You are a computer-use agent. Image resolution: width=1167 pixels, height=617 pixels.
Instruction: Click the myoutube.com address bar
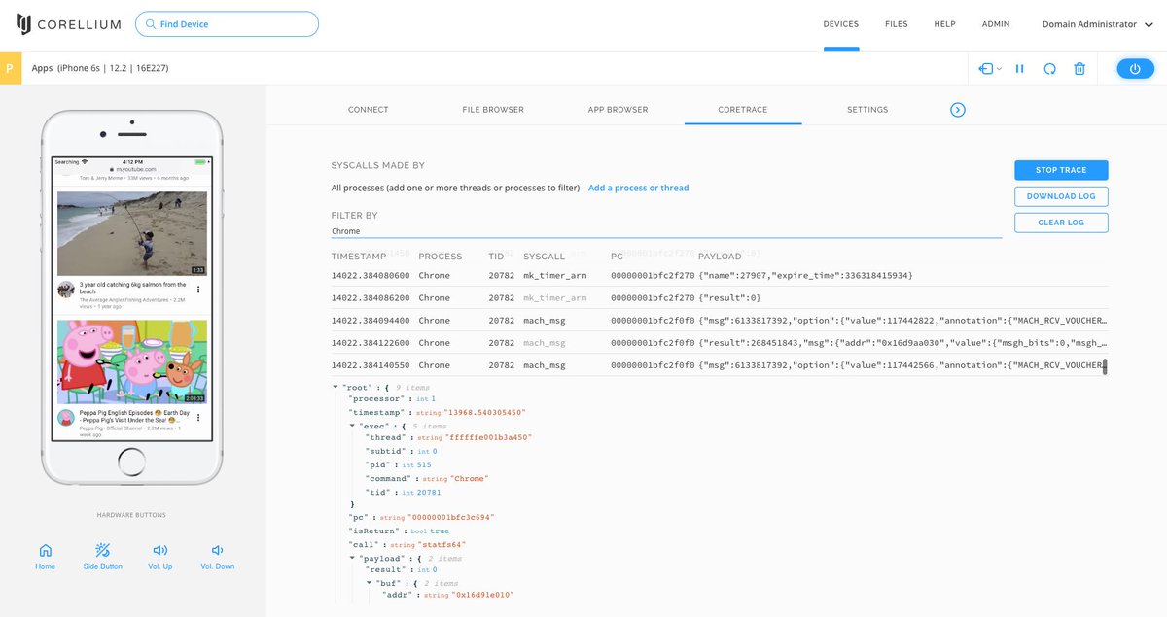pos(131,169)
